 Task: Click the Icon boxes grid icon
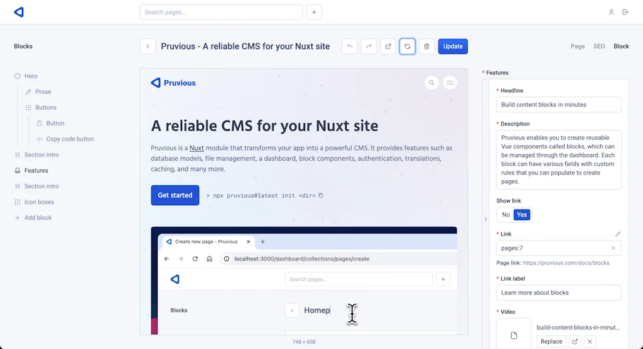(17, 202)
